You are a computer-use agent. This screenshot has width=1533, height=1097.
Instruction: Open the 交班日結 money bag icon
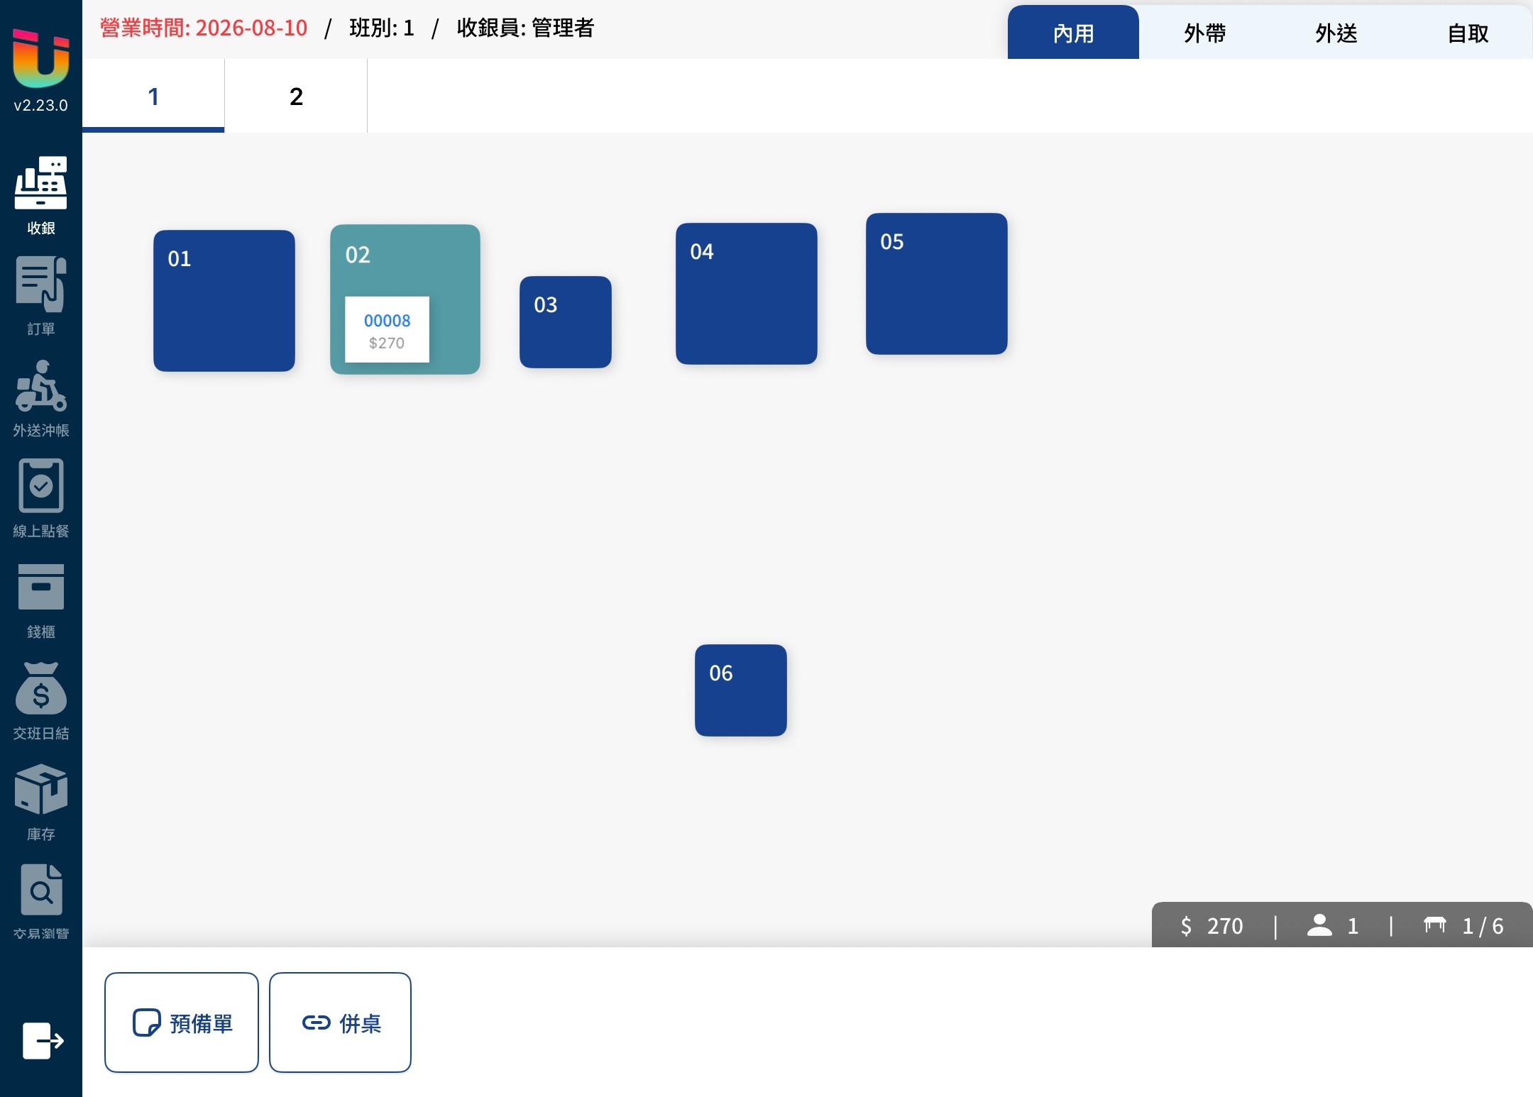(41, 688)
